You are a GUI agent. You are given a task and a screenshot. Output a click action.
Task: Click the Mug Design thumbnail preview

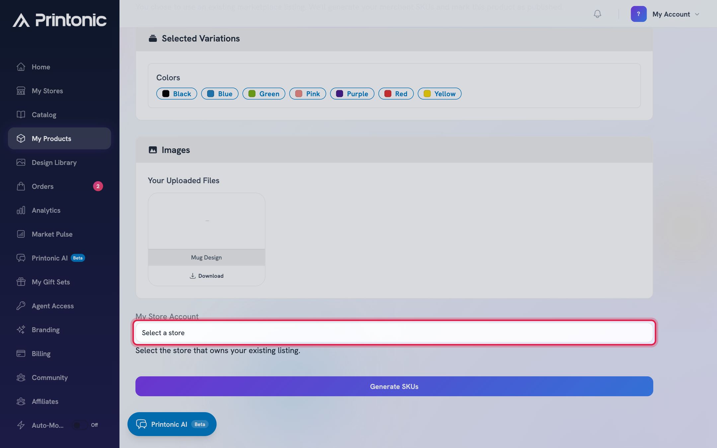pos(206,221)
